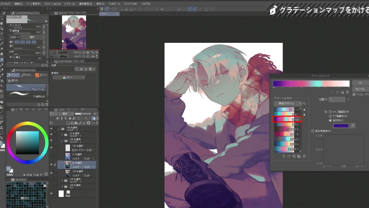Click the Navigator thumbnail preview
The image size is (369, 208).
pos(74,32)
